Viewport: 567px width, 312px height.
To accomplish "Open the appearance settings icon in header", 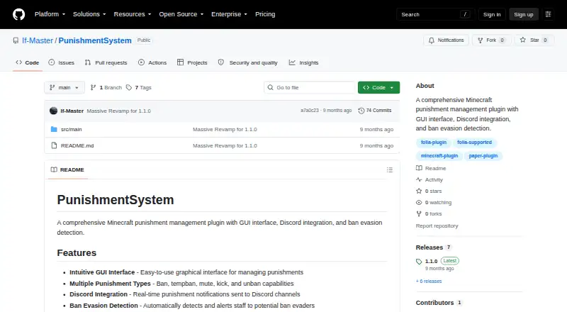I will pos(548,14).
